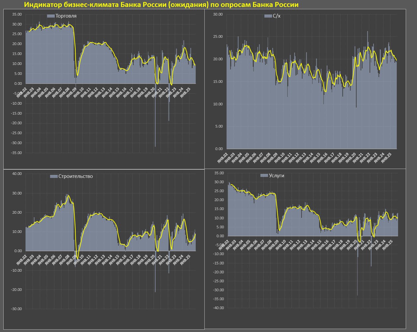Click the -35.00 axis label in Торговля chart
This screenshot has height=332, width=417.
16,153
